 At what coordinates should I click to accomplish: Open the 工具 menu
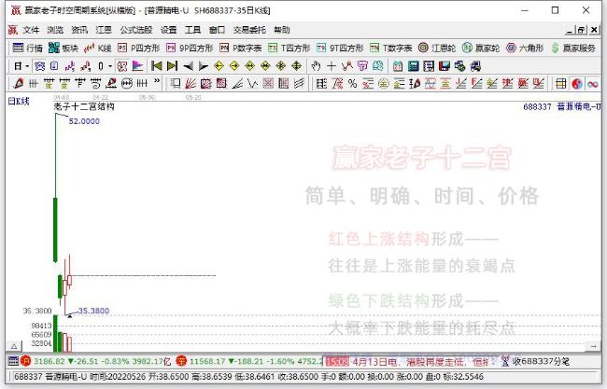[192, 30]
